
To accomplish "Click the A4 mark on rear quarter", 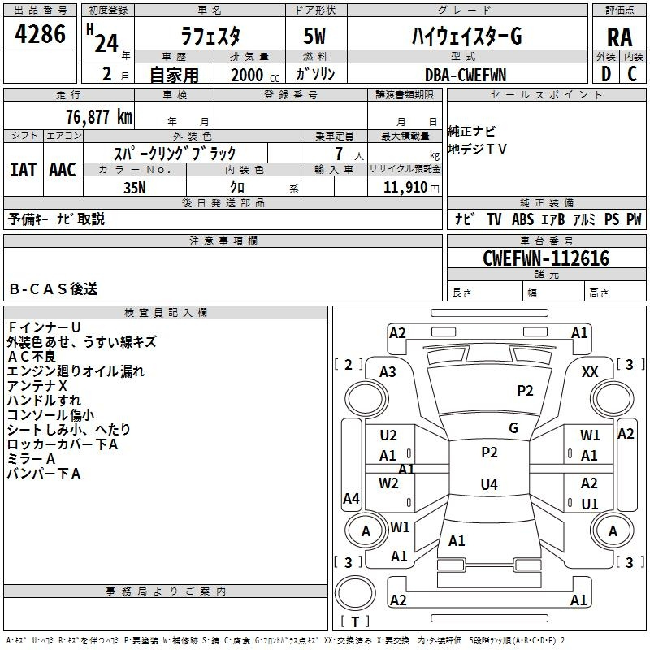I will (351, 498).
